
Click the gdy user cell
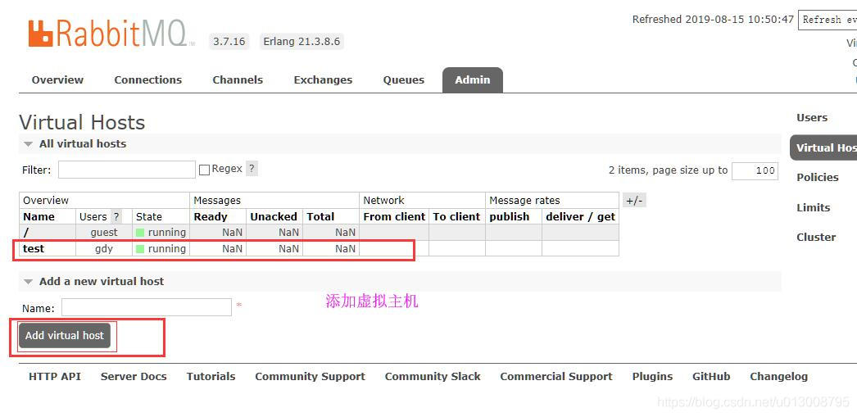(x=104, y=249)
